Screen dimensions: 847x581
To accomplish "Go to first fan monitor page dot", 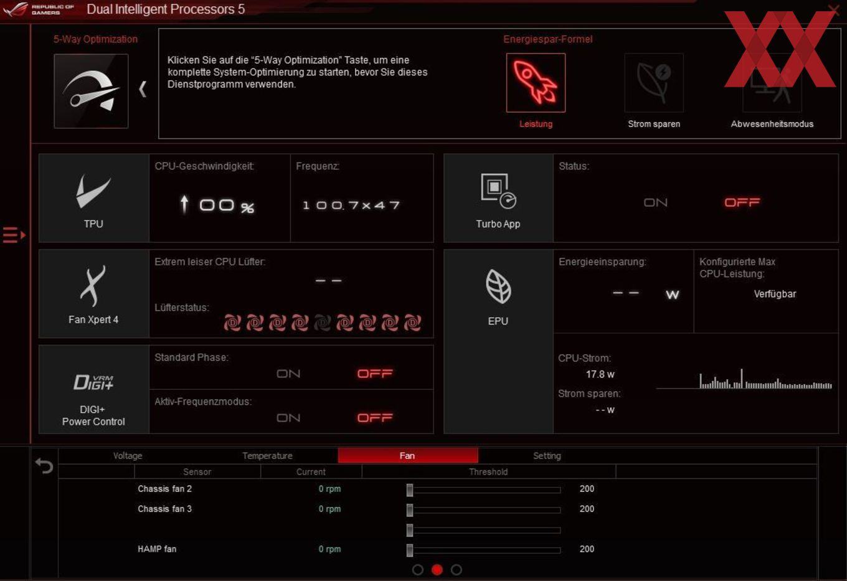I will (x=418, y=570).
